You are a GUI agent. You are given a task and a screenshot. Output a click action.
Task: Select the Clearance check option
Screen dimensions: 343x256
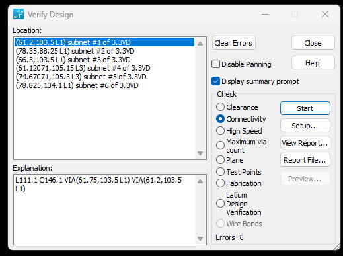220,107
